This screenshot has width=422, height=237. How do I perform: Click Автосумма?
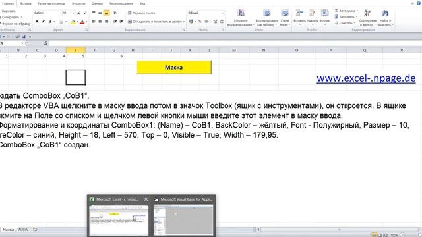tap(346, 11)
